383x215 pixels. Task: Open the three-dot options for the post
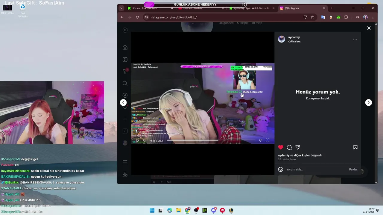(355, 39)
